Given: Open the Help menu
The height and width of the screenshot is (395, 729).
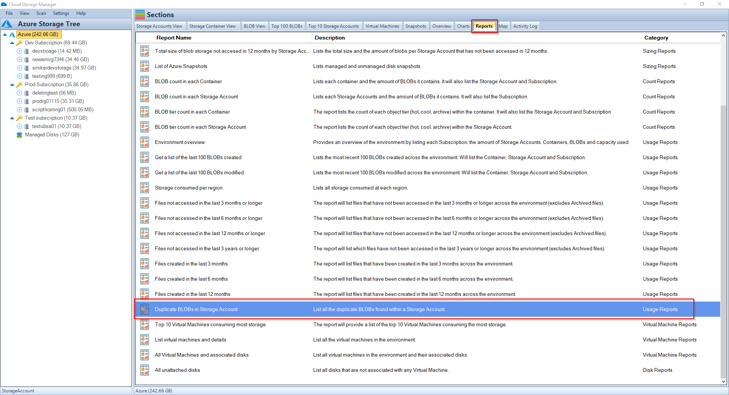Looking at the screenshot, I should pyautogui.click(x=81, y=13).
